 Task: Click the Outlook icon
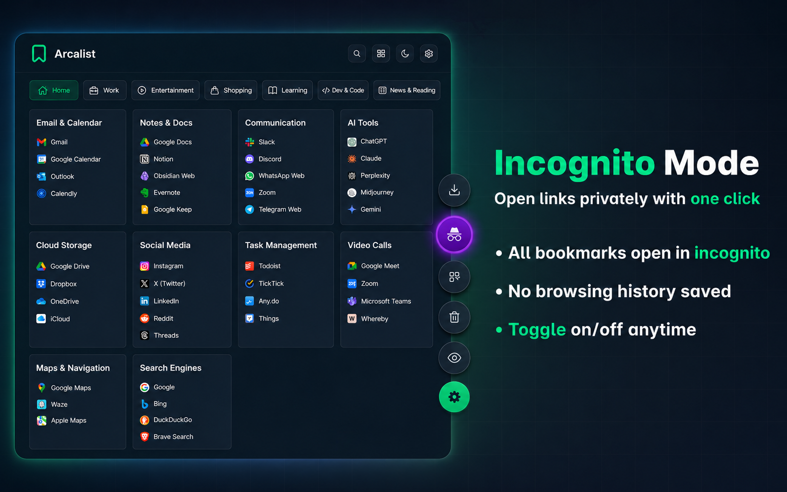coord(42,177)
